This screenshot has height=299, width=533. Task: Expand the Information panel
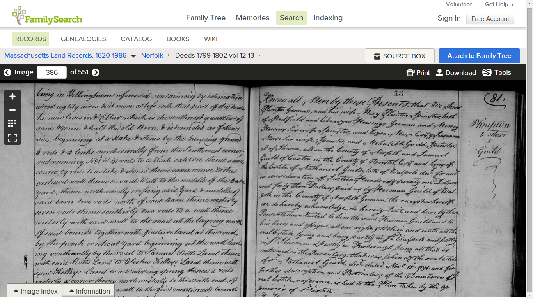88,291
